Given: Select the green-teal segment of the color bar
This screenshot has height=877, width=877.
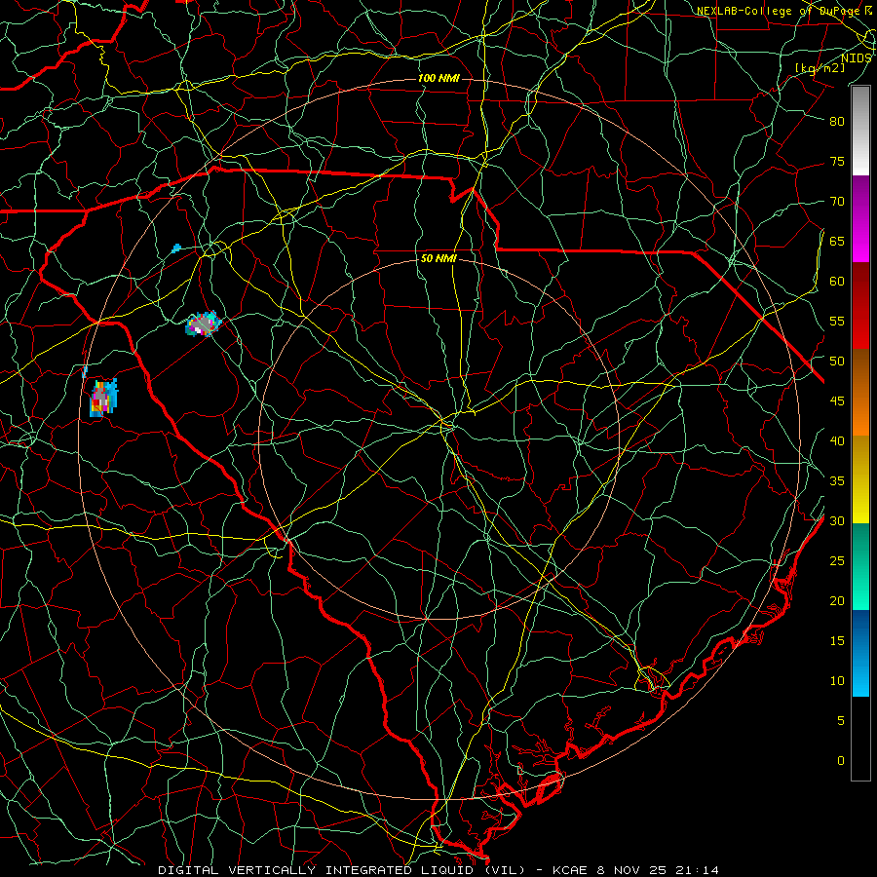Looking at the screenshot, I should [x=860, y=566].
